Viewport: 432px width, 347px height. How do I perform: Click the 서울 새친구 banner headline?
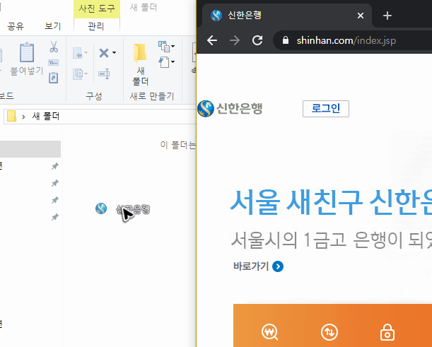[x=331, y=202]
